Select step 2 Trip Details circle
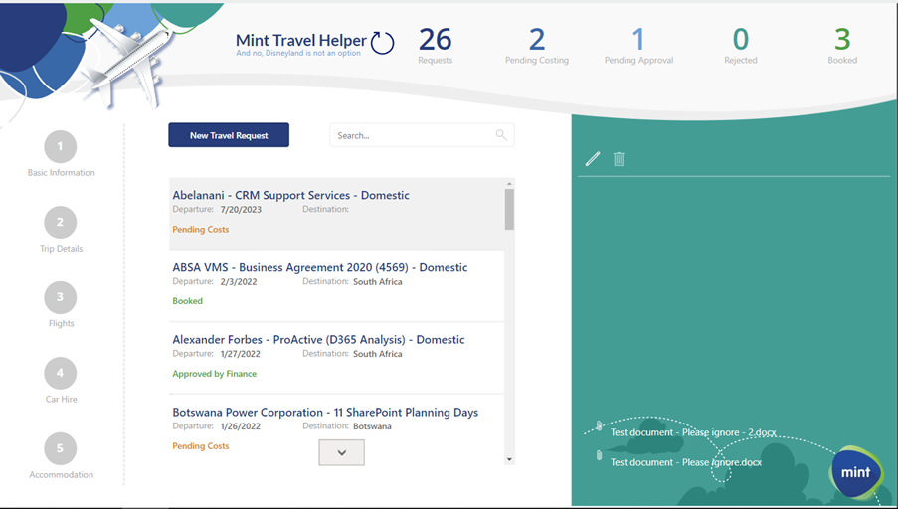Image resolution: width=898 pixels, height=509 pixels. [60, 222]
